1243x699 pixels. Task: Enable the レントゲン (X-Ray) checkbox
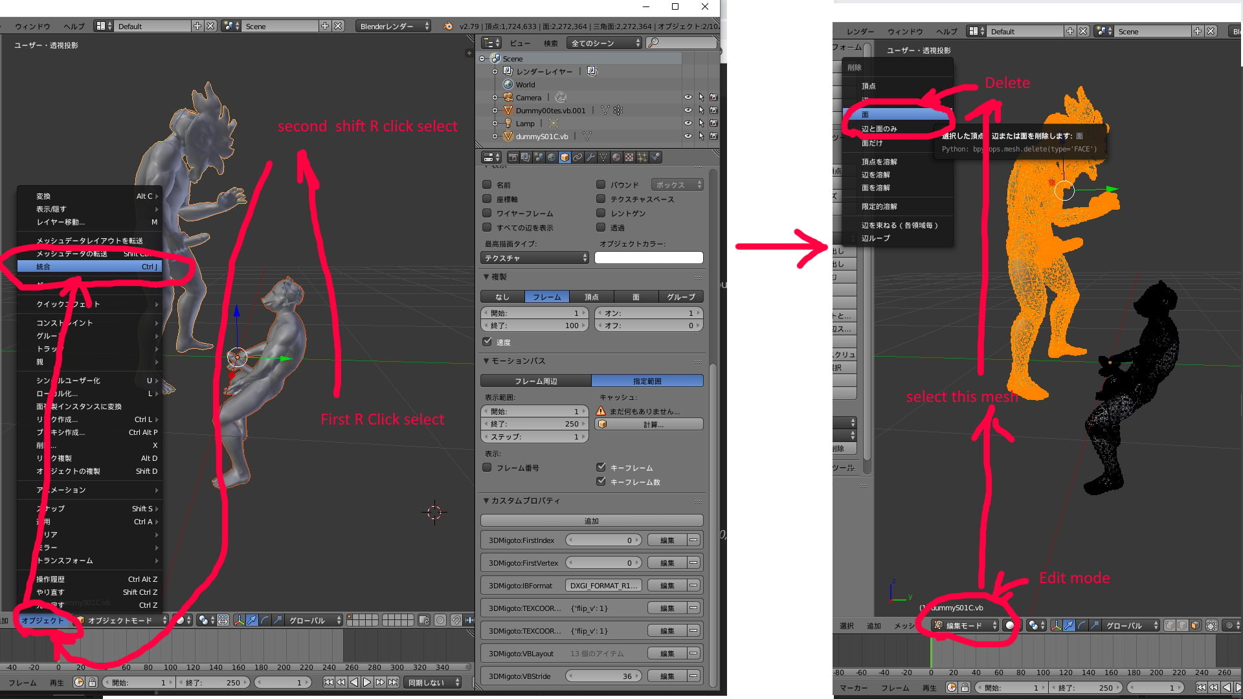601,213
